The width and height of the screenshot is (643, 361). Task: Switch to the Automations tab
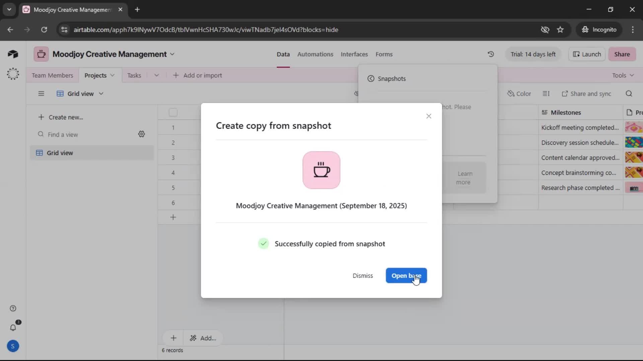point(315,54)
